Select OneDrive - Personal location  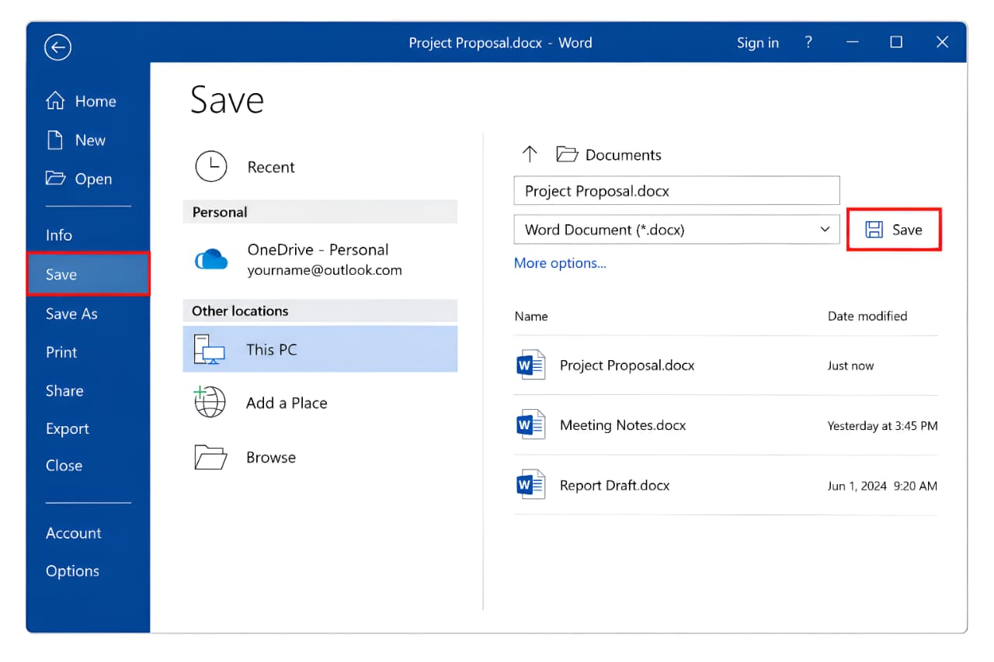[320, 260]
